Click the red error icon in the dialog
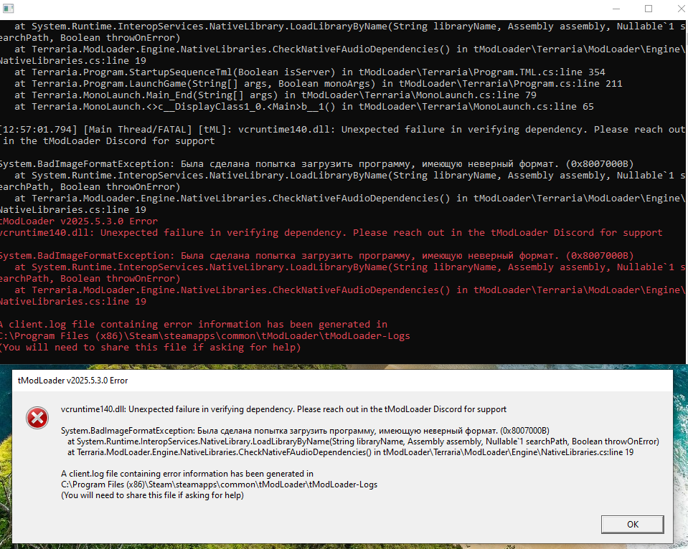The image size is (688, 549). (37, 418)
